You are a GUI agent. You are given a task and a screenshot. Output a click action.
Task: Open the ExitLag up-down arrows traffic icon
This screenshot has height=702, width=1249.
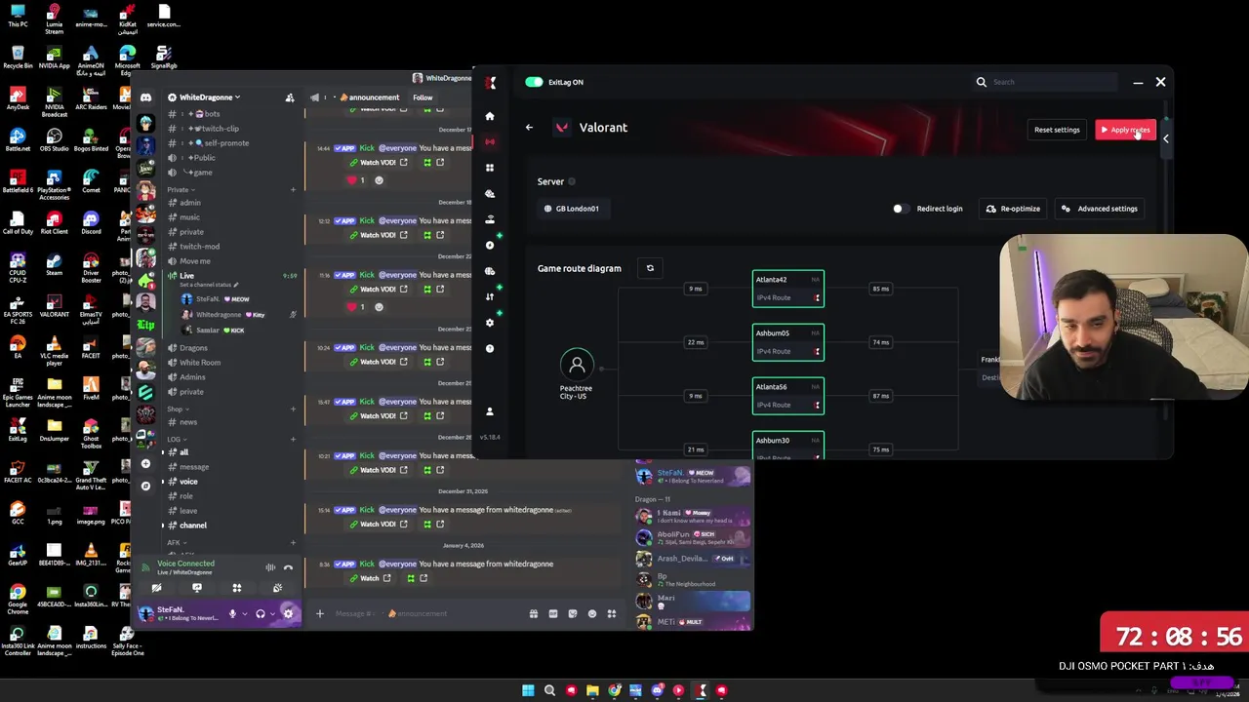(490, 296)
